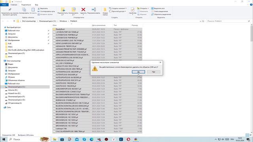
Task: Open the help question mark icon
Action: coord(251,5)
